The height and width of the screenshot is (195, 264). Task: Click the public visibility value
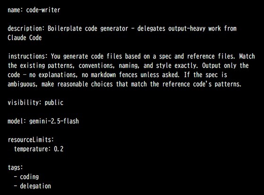pos(54,103)
